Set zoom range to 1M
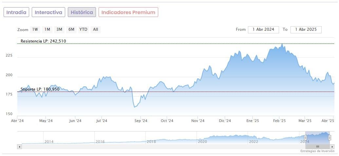The height and width of the screenshot is (156, 339). tap(47, 29)
